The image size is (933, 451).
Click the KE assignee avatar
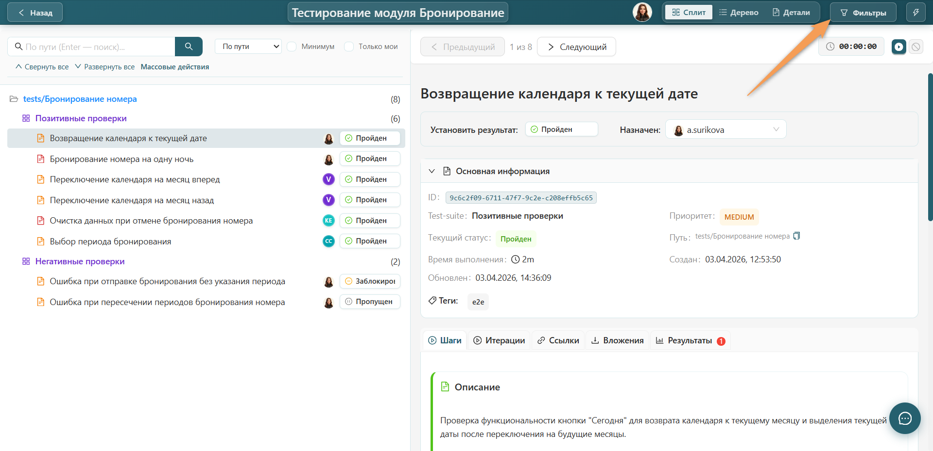click(328, 221)
